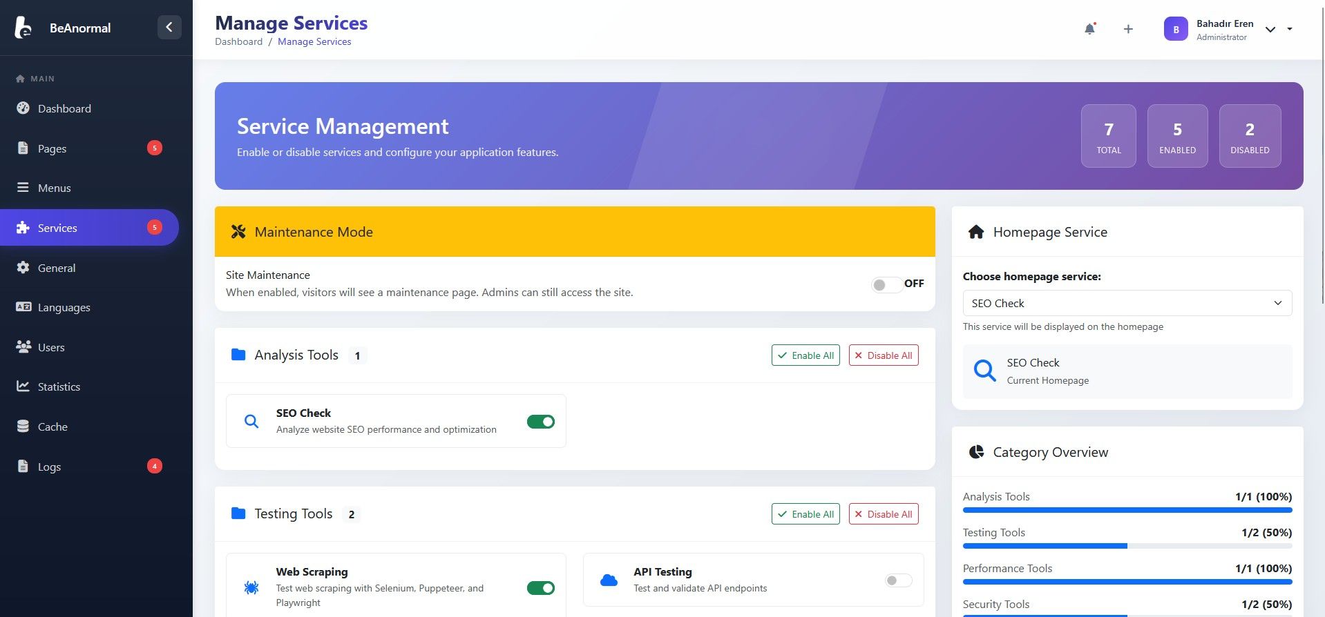Open Languages in the sidebar
This screenshot has height=617, width=1325.
point(90,307)
